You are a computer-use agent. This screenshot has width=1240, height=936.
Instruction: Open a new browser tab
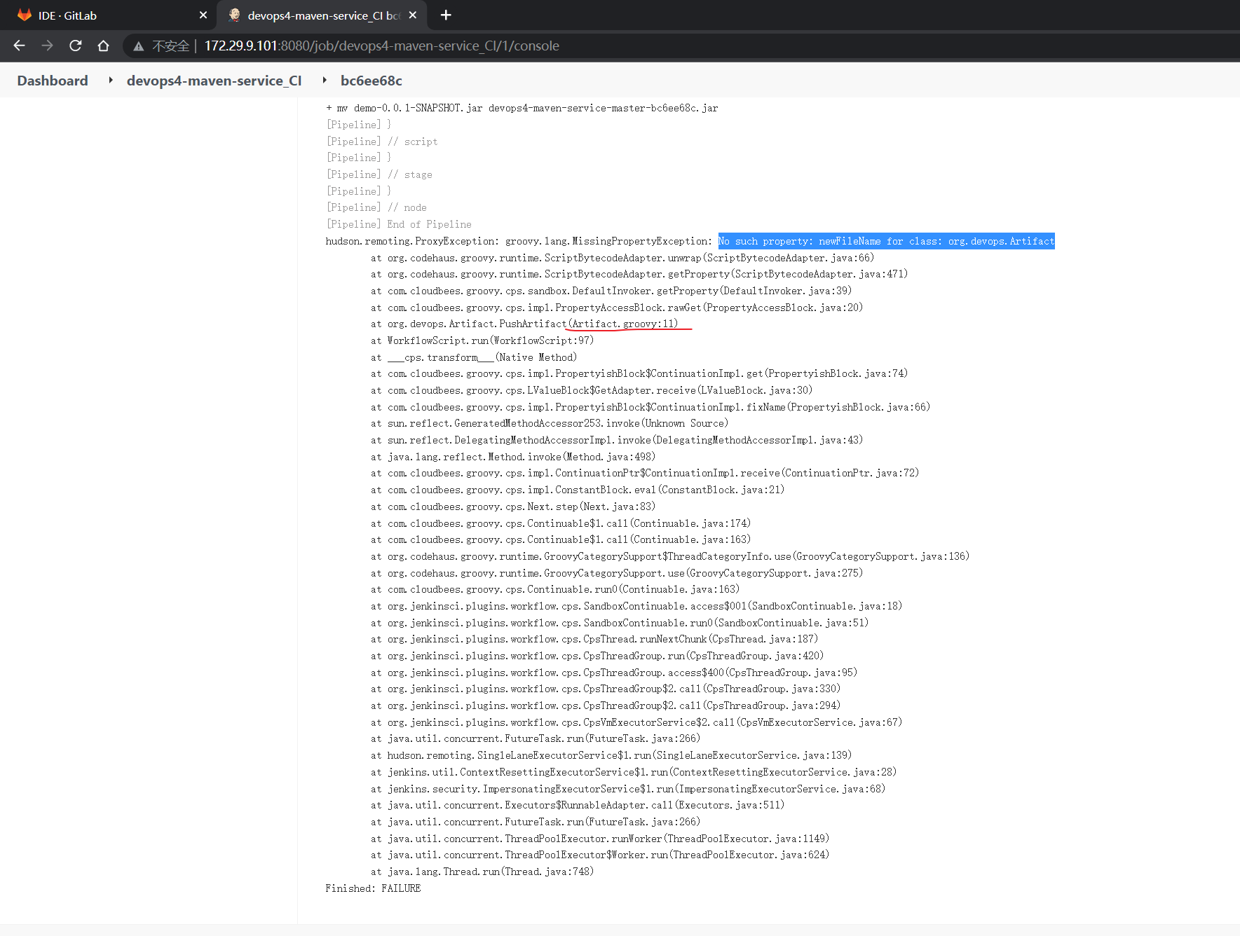[446, 15]
